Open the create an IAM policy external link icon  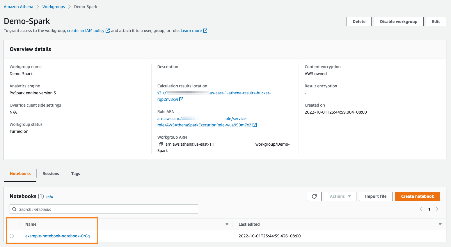pyautogui.click(x=107, y=30)
